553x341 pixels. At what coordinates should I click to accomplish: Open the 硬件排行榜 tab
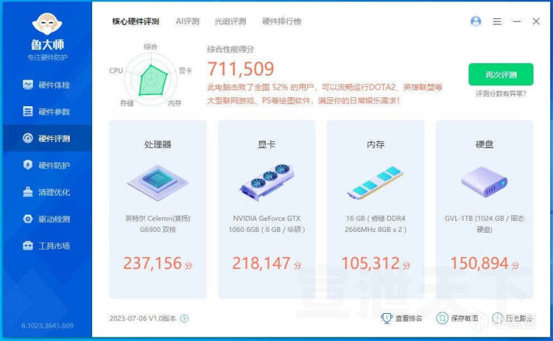click(282, 22)
